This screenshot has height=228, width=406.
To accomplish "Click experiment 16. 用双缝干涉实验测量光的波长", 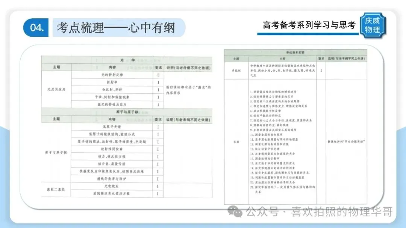I will (x=273, y=163).
